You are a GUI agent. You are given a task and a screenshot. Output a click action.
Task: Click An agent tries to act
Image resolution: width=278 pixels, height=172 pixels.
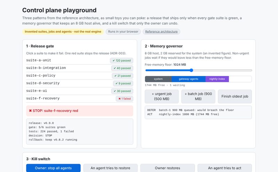(224, 168)
